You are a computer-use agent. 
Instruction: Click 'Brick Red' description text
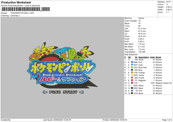[142, 67]
